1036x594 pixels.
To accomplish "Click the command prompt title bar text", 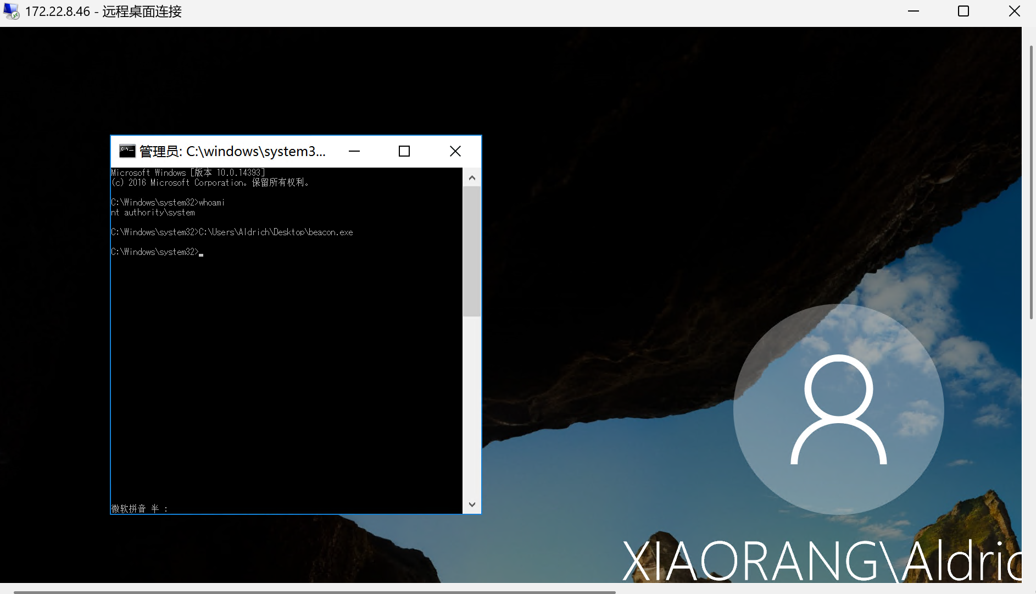I will coord(232,151).
